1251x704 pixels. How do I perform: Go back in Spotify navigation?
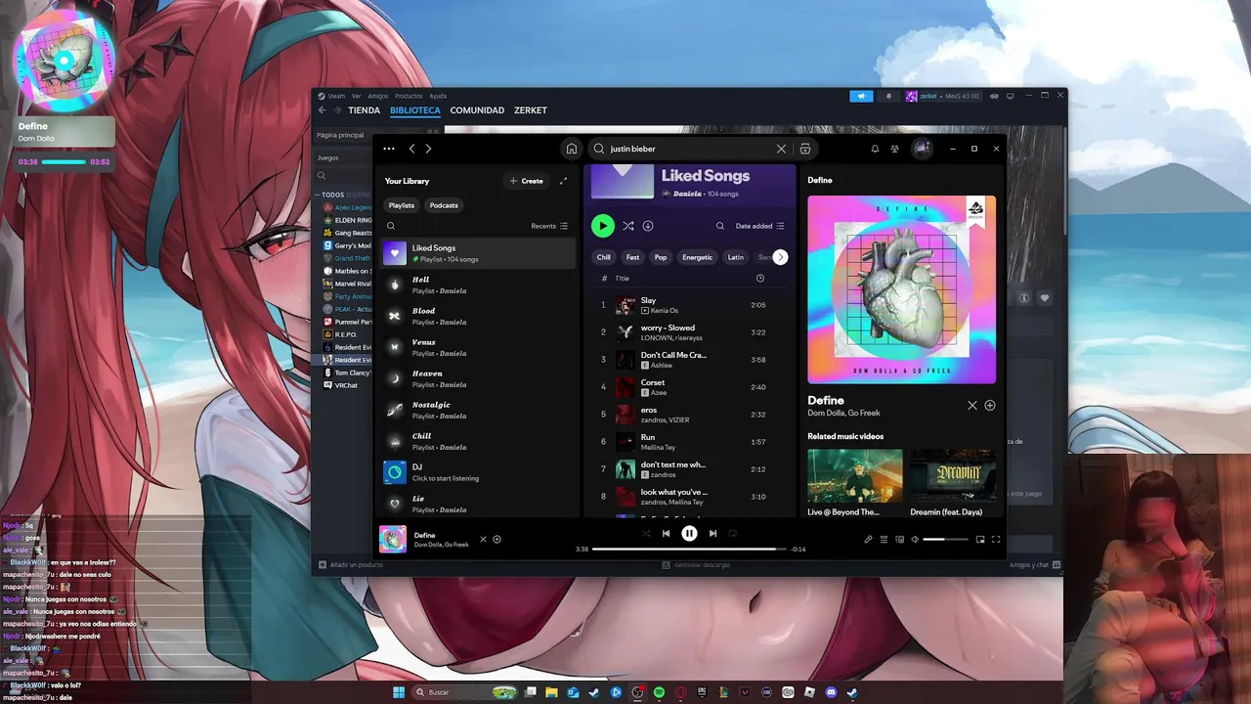click(411, 149)
